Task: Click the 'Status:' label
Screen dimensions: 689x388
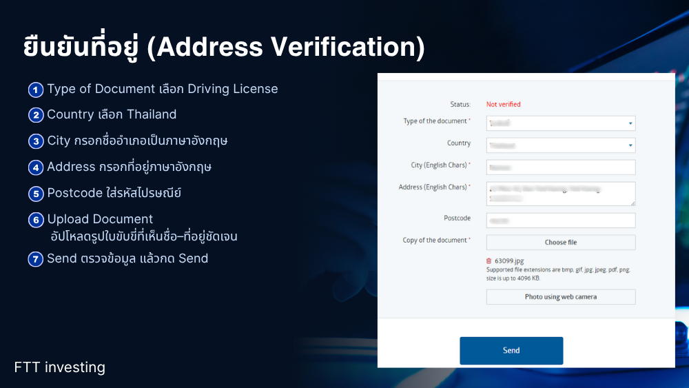Action: pos(460,105)
